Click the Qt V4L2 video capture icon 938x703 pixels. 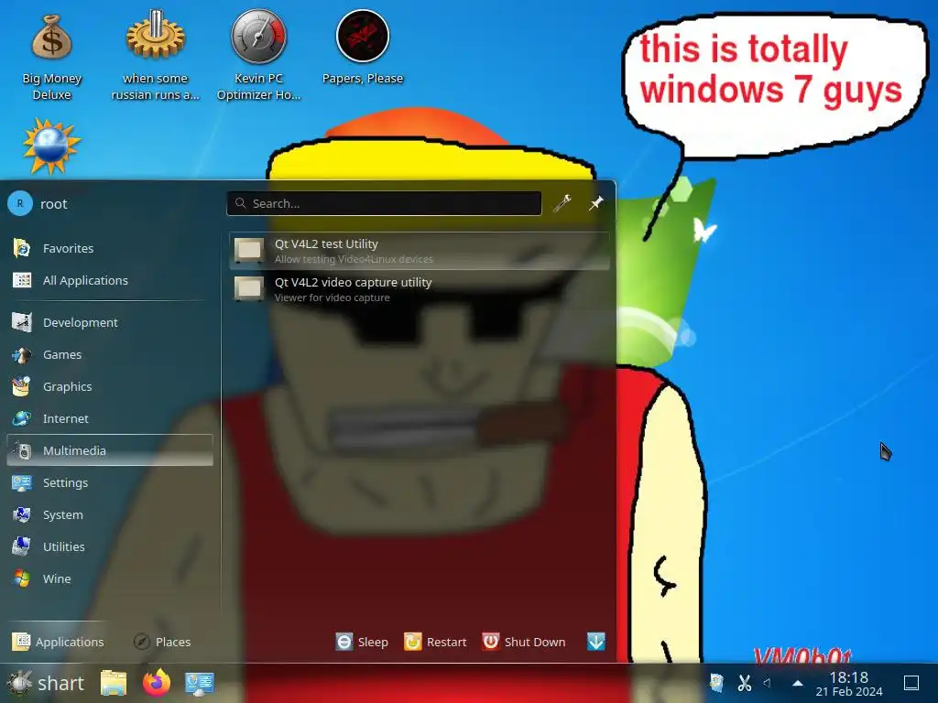tap(249, 288)
